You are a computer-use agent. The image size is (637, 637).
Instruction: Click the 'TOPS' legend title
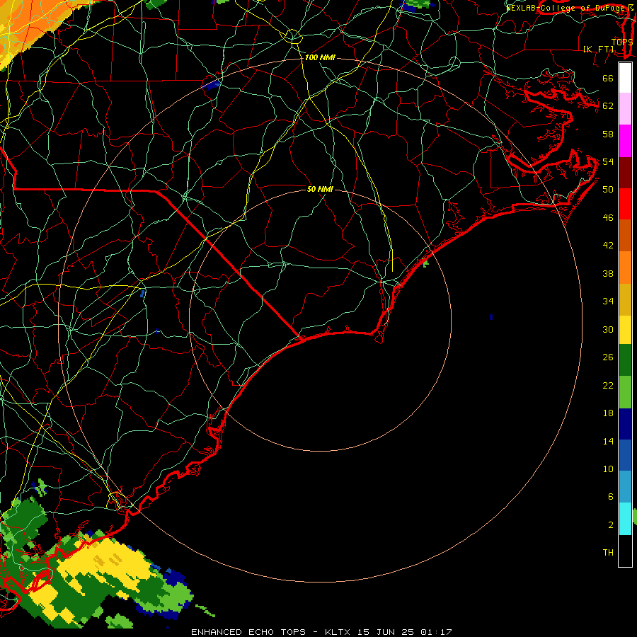622,42
